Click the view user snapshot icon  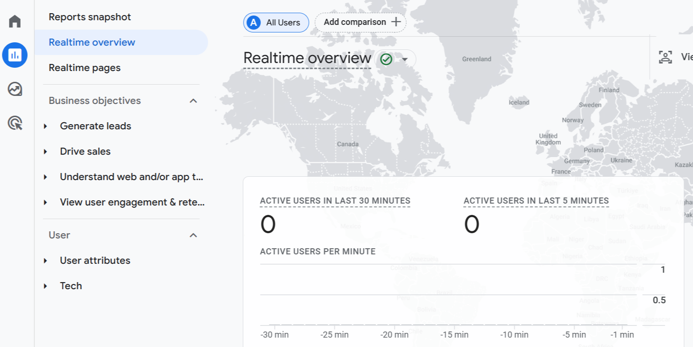(665, 57)
